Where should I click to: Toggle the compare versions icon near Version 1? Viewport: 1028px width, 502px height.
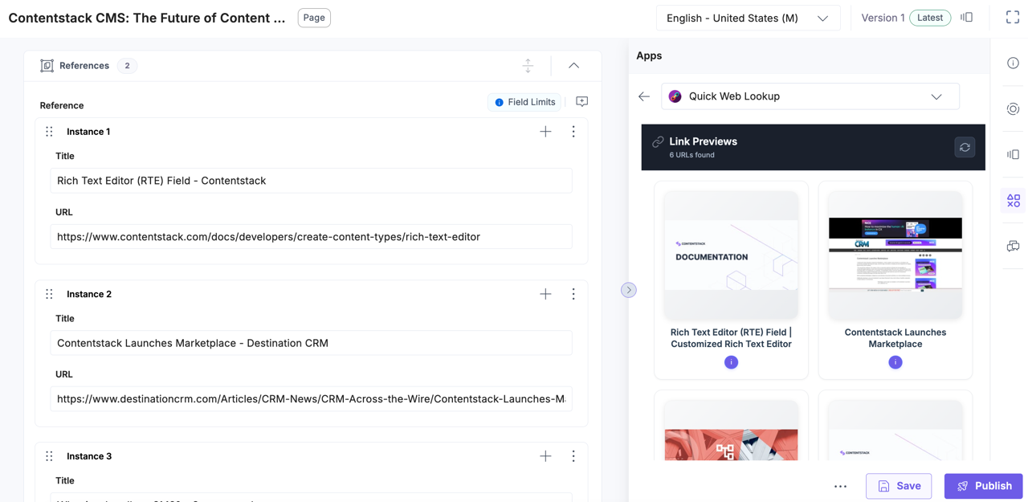tap(967, 18)
